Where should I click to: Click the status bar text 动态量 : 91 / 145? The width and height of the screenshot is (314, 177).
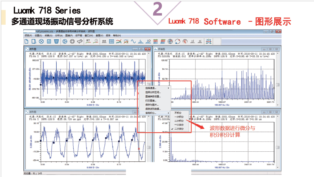point(33,173)
